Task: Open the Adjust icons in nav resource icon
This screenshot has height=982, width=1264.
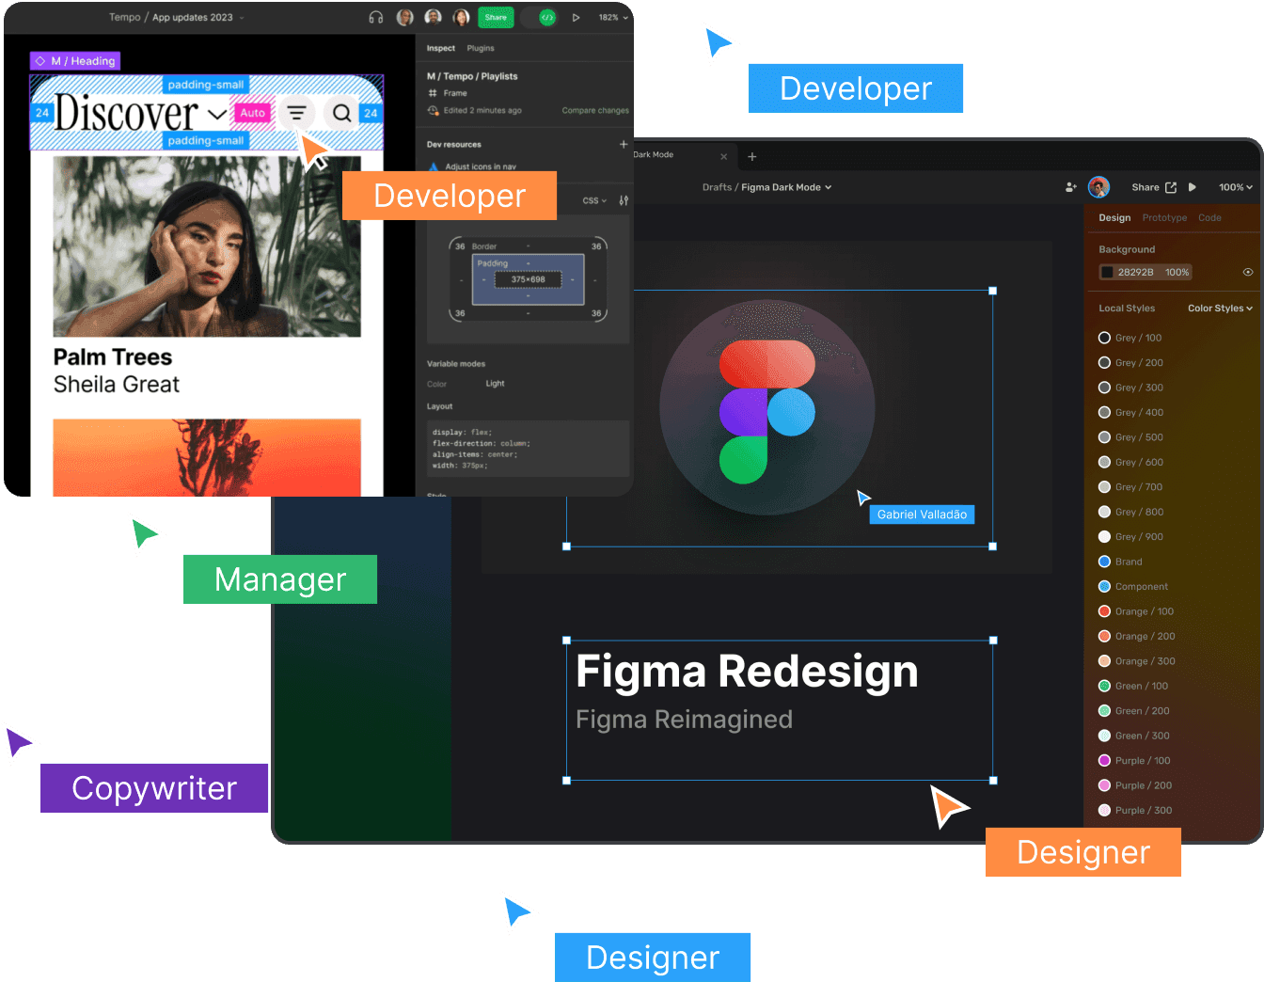Action: tap(434, 166)
